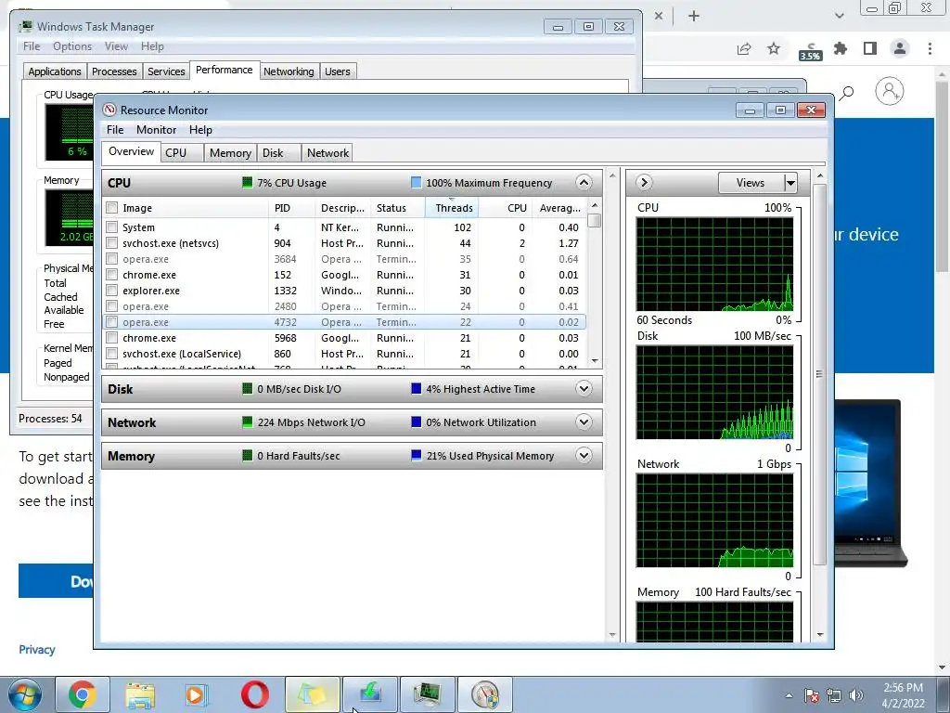Expand the Disk section chevron
950x713 pixels.
pos(584,389)
